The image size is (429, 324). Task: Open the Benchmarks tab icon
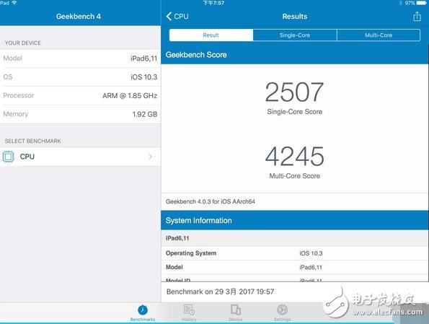143,310
